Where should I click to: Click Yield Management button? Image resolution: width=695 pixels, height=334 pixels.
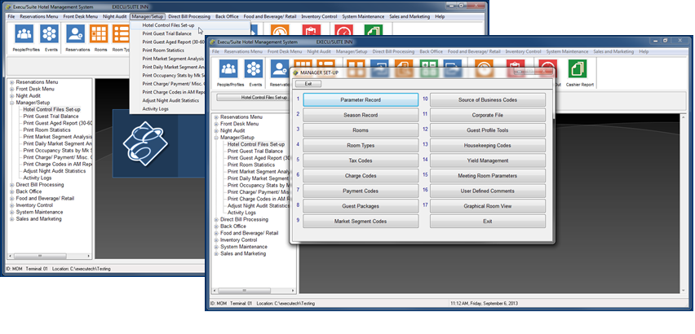(x=488, y=160)
